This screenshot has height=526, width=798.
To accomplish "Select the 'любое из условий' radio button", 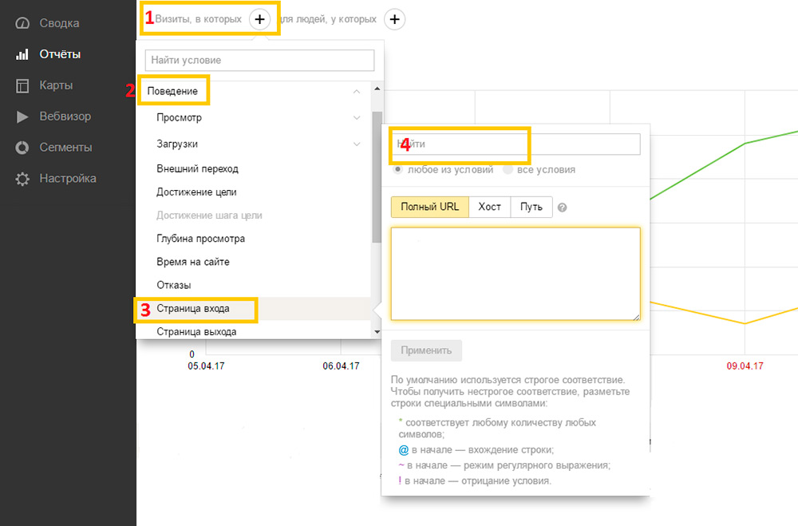I will point(397,169).
